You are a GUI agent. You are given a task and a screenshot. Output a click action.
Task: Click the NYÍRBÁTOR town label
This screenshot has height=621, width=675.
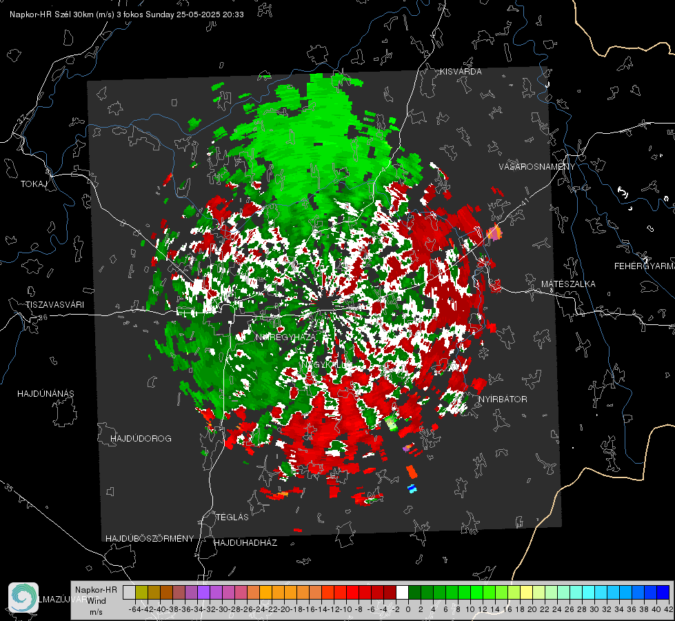503,400
